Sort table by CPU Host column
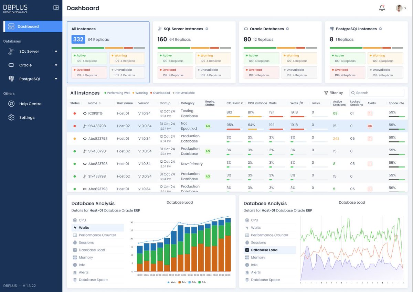Screen dimensions: 413x292 234,103
